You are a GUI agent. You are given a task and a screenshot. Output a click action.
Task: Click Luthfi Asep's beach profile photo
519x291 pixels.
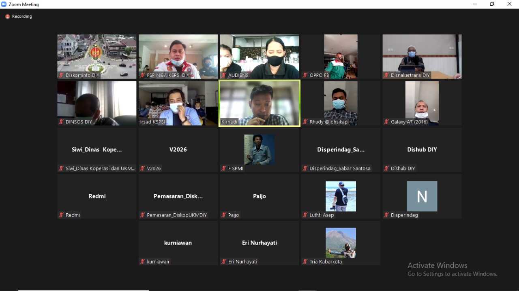click(x=341, y=196)
